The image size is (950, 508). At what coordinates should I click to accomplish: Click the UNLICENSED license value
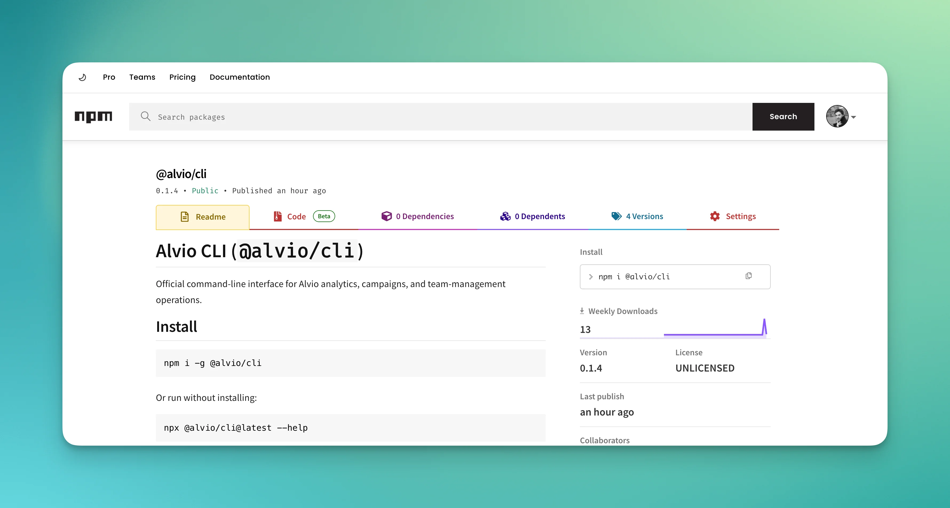[705, 368]
